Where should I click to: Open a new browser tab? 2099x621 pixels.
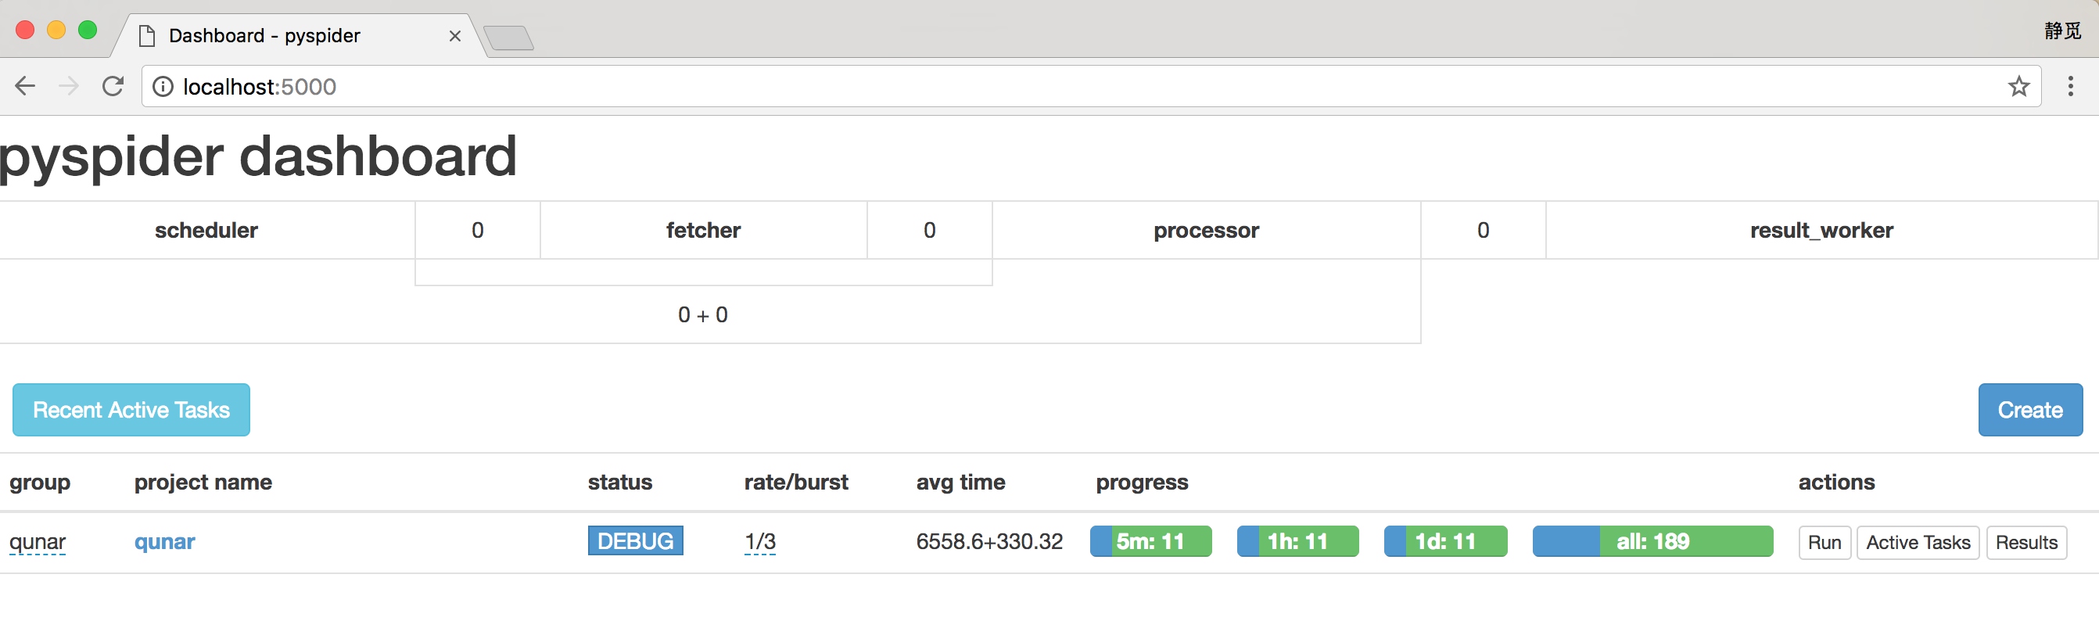[x=508, y=38]
